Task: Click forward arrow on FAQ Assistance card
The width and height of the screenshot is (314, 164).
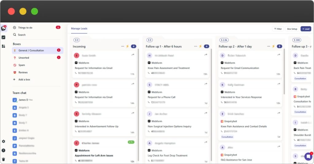Action: coord(279,146)
